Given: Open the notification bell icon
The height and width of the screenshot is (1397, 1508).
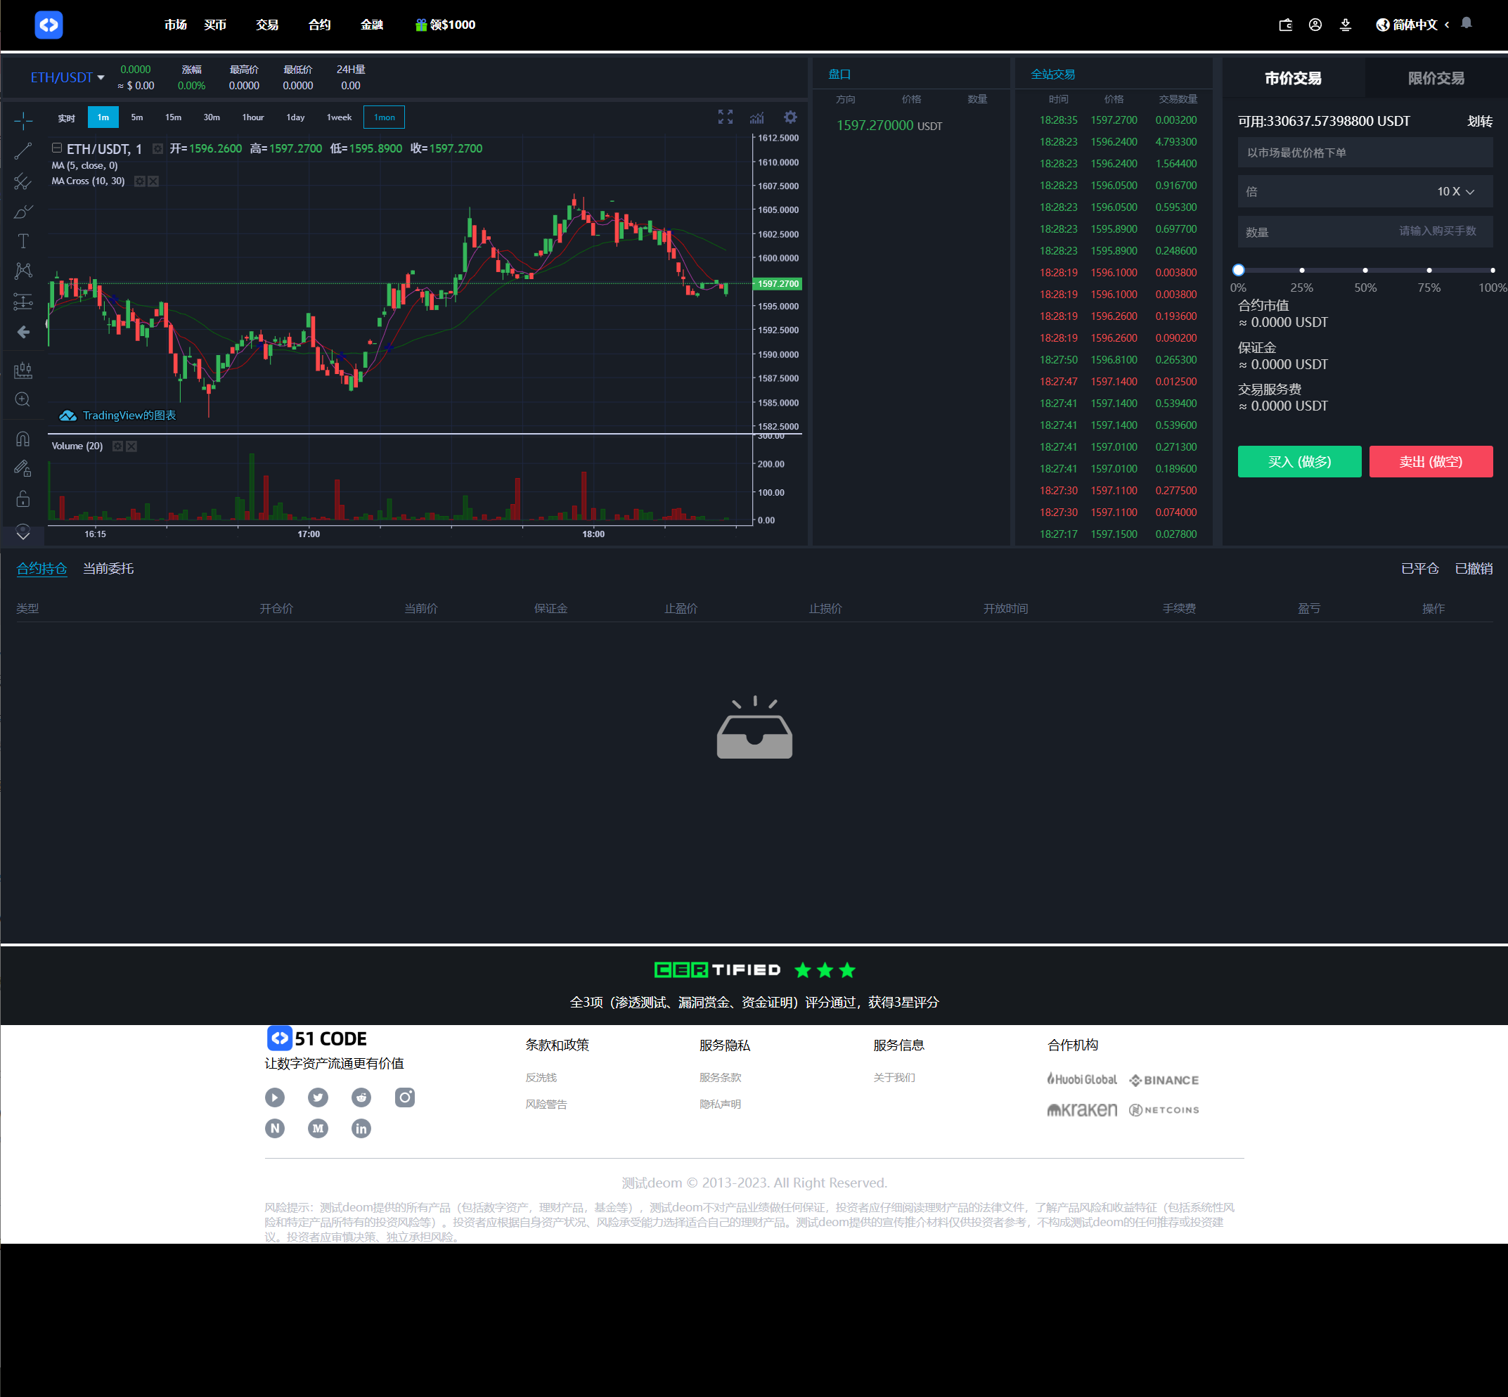Looking at the screenshot, I should point(1467,22).
